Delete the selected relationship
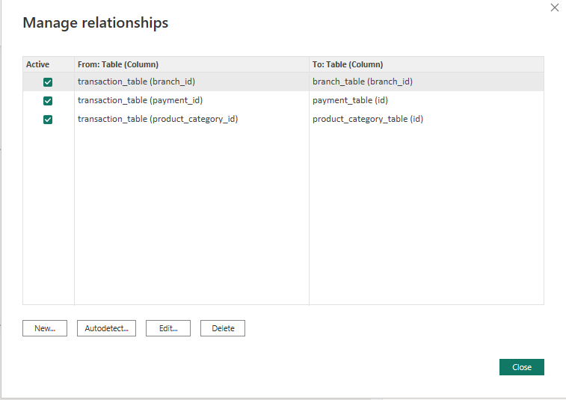The width and height of the screenshot is (566, 400). (223, 328)
